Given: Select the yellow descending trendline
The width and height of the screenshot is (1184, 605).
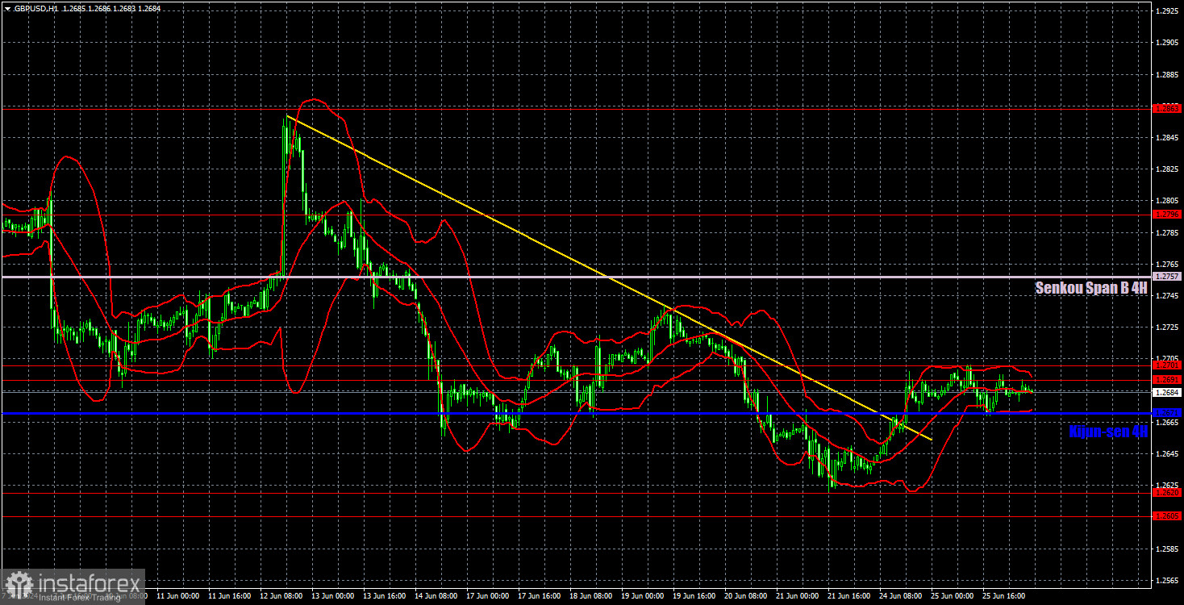Looking at the screenshot, I should click(x=609, y=278).
